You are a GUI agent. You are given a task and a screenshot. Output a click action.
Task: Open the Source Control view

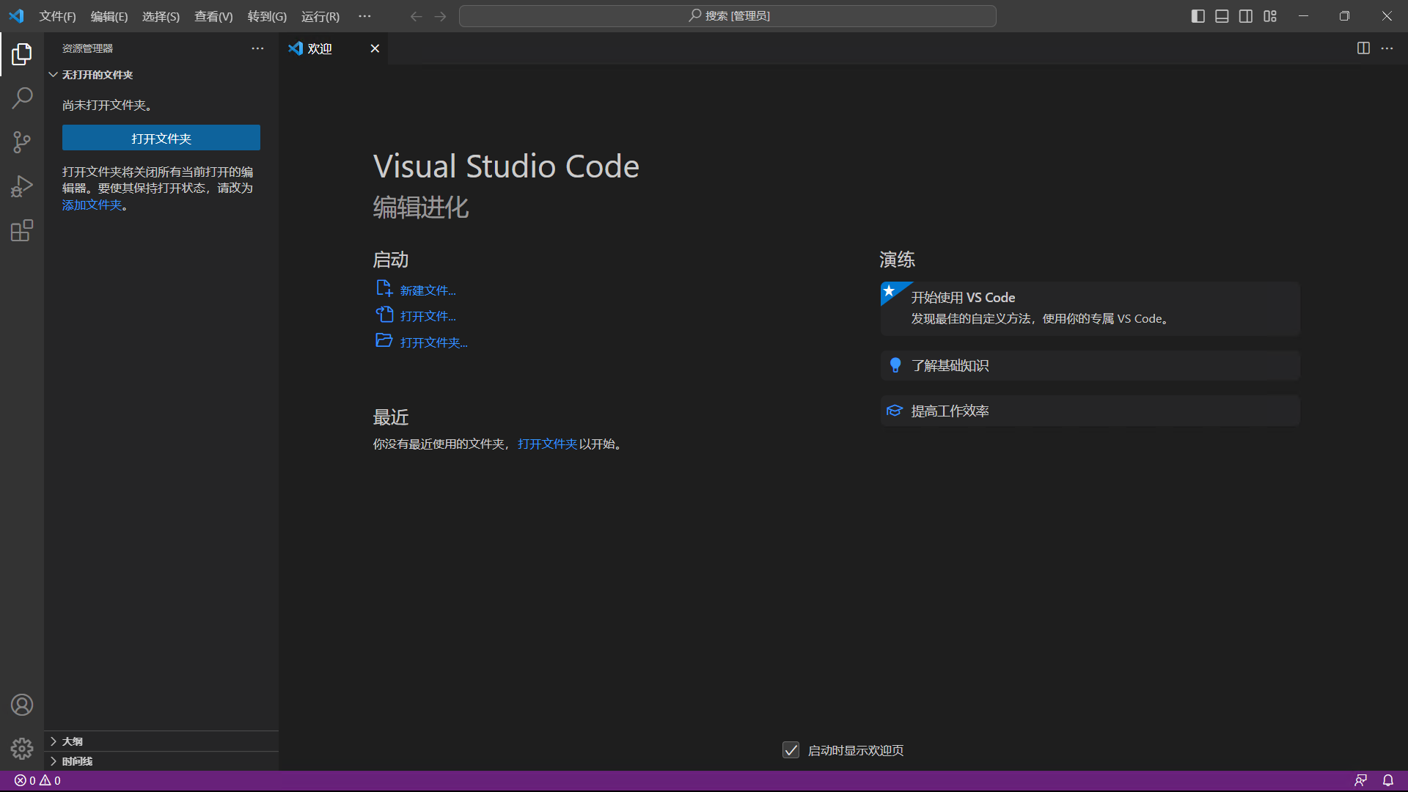pyautogui.click(x=22, y=142)
